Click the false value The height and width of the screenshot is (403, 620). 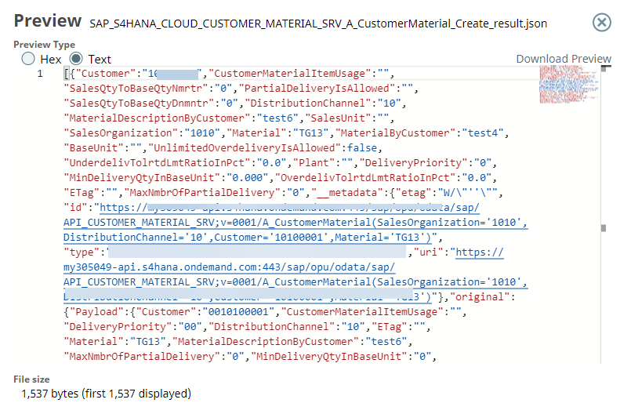click(362, 148)
